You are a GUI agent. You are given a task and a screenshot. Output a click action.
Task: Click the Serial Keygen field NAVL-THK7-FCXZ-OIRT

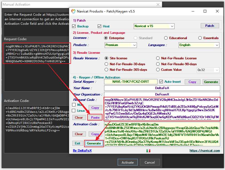coord(131,82)
